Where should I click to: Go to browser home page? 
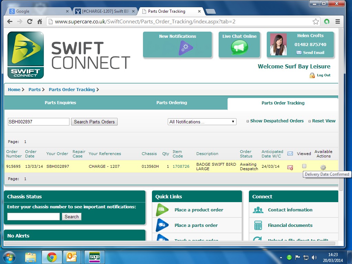pyautogui.click(x=40, y=22)
